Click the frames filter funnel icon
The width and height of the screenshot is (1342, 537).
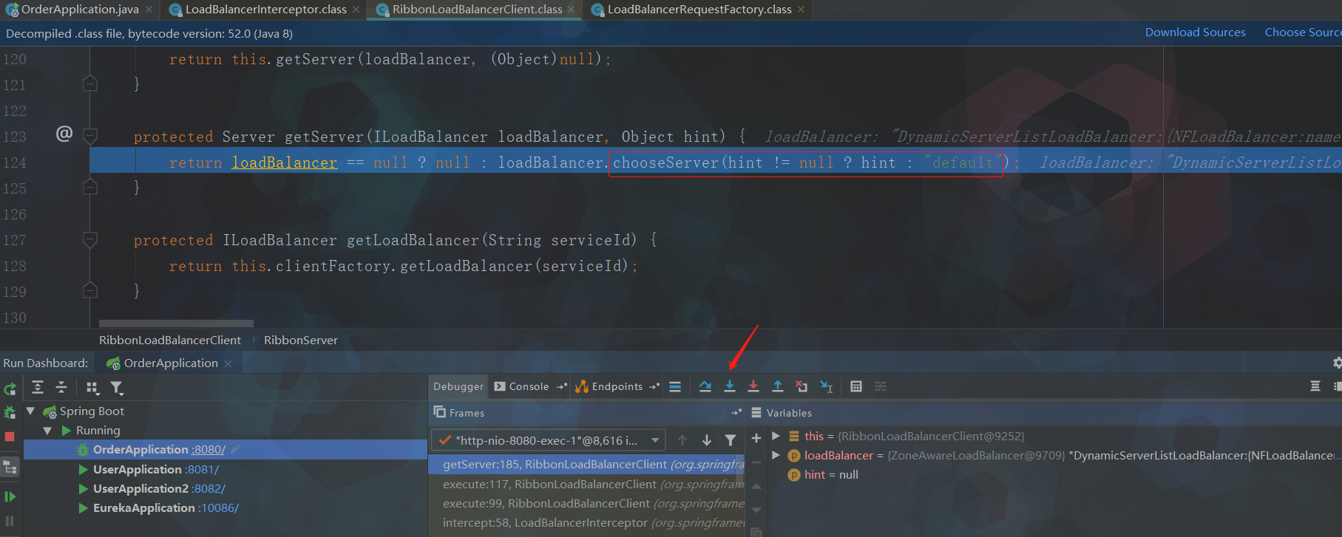pos(731,440)
